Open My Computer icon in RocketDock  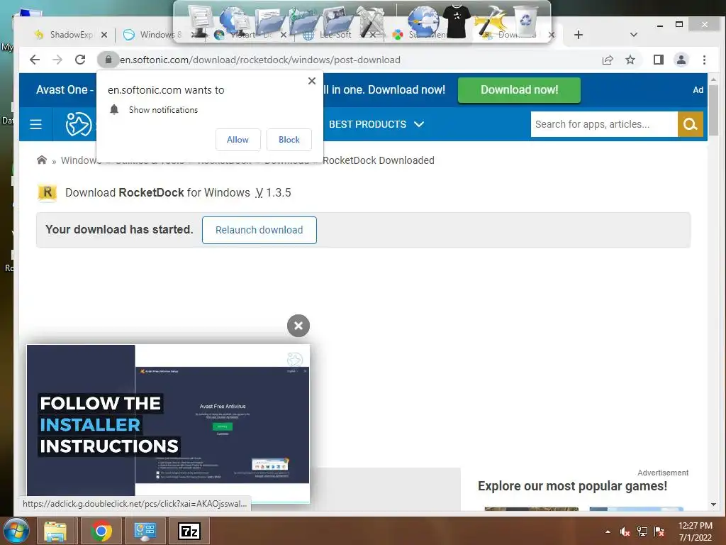point(199,21)
